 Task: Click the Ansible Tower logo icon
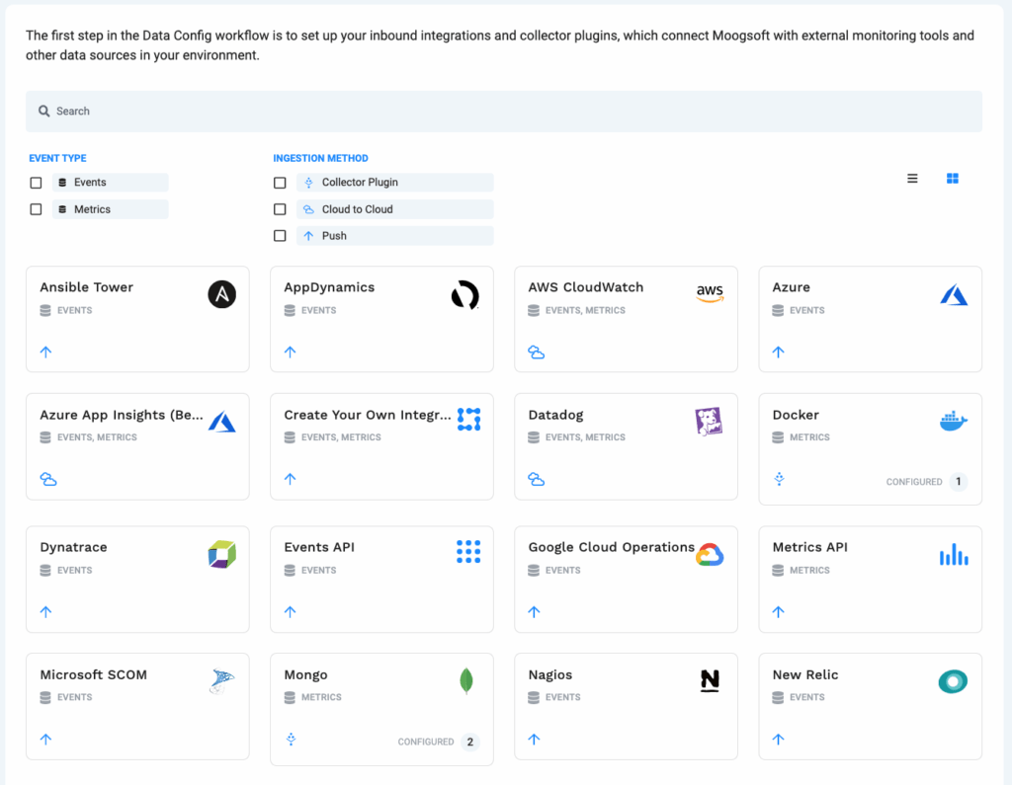click(221, 295)
